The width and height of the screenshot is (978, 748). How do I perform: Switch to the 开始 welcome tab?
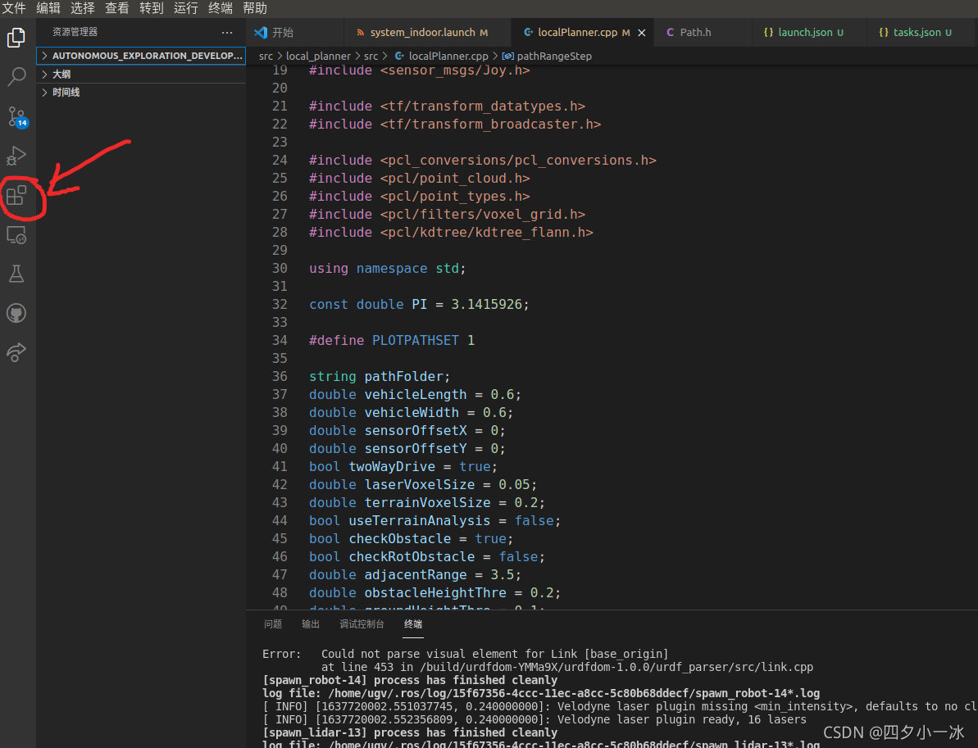point(294,33)
